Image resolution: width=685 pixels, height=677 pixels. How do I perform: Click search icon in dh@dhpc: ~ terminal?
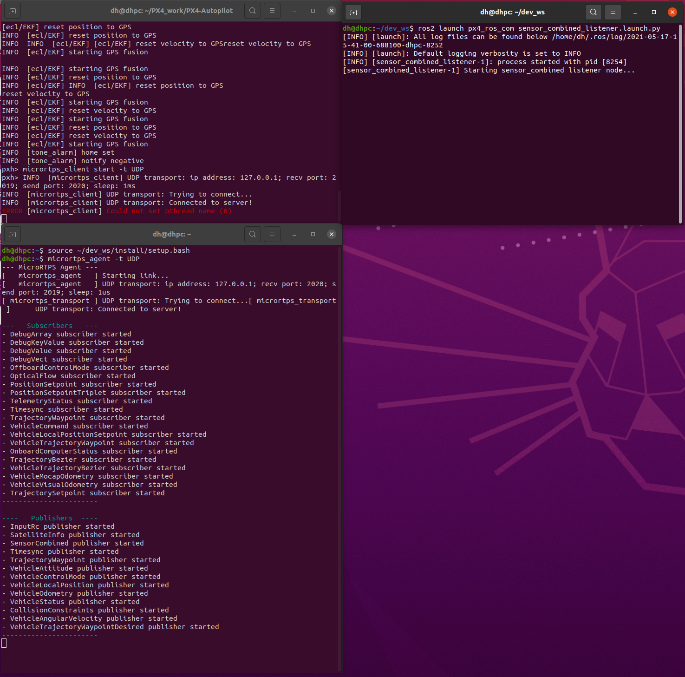point(253,234)
